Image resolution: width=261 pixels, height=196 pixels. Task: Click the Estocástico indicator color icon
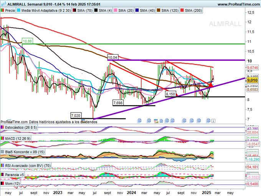[x=2, y=127]
